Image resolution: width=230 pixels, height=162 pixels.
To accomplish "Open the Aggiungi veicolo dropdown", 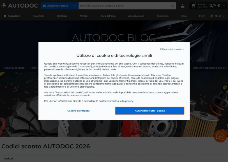I will (59, 6).
